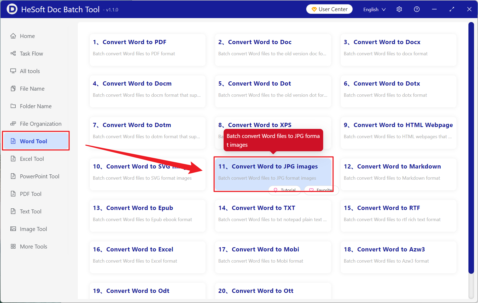Image resolution: width=478 pixels, height=303 pixels.
Task: Click the Folder Name folder icon
Action: tap(13, 106)
